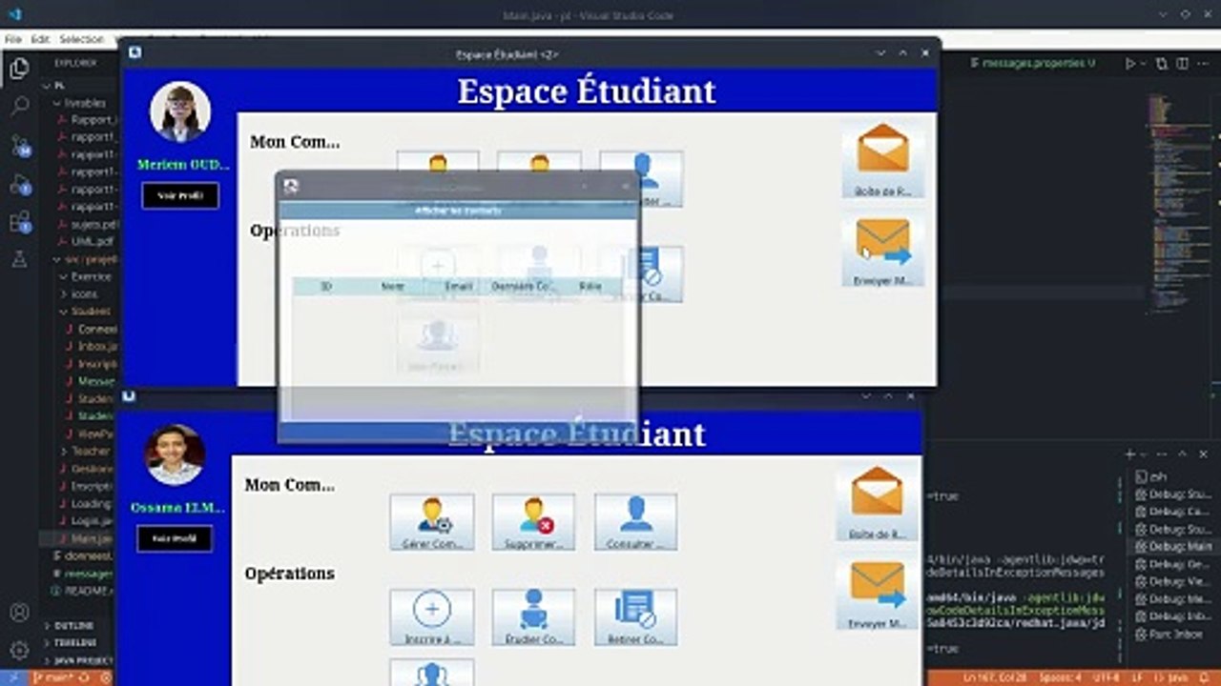Open the Login.java file in Explorer

(x=93, y=521)
